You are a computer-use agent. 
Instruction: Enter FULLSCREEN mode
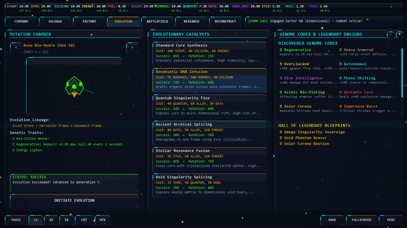pos(361,220)
